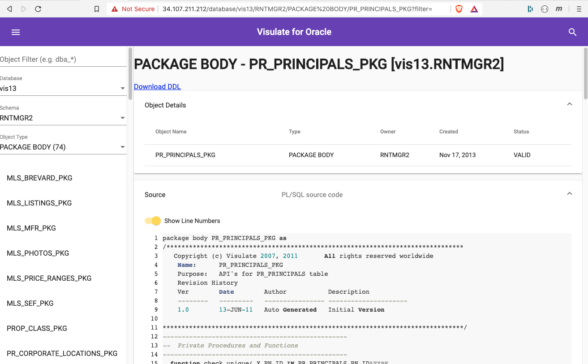
Task: Click the main page vertical scrollbar
Action: (x=586, y=74)
